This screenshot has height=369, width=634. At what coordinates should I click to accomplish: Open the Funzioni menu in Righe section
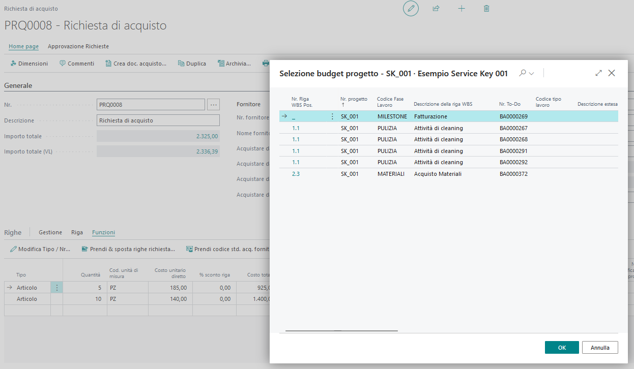pos(103,232)
